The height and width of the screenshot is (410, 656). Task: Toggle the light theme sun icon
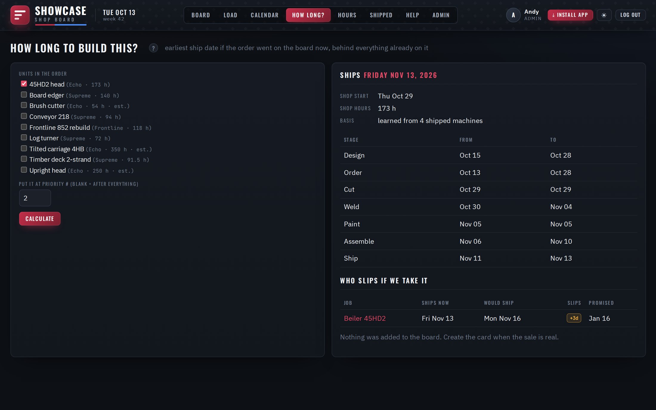pos(604,15)
